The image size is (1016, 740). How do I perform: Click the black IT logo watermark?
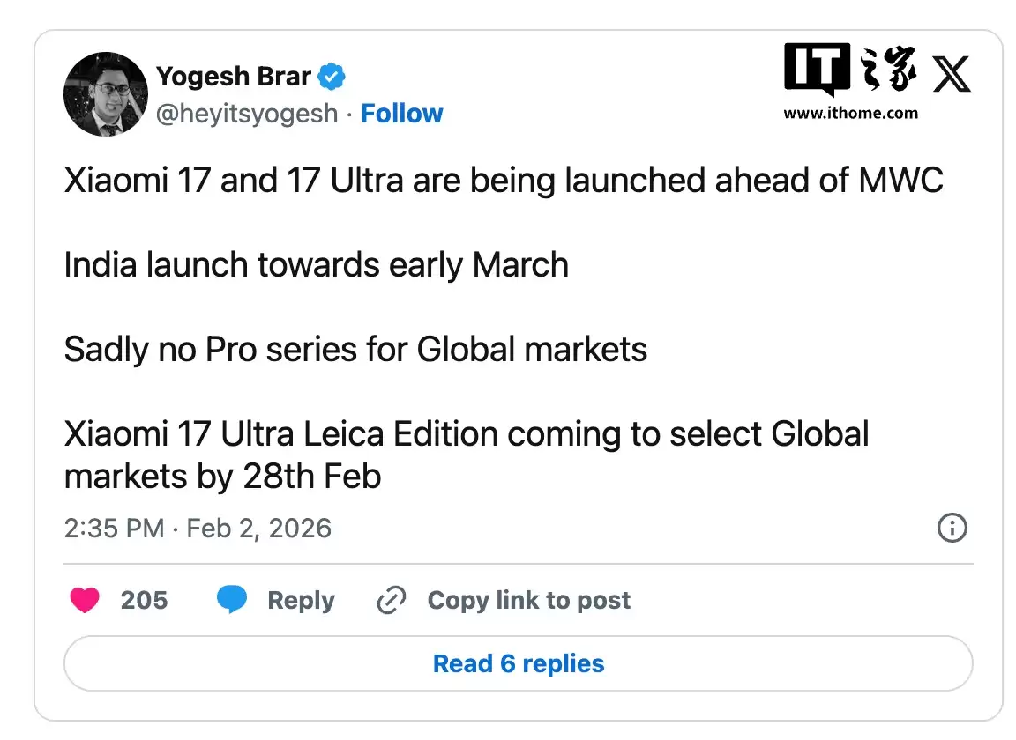tap(817, 70)
